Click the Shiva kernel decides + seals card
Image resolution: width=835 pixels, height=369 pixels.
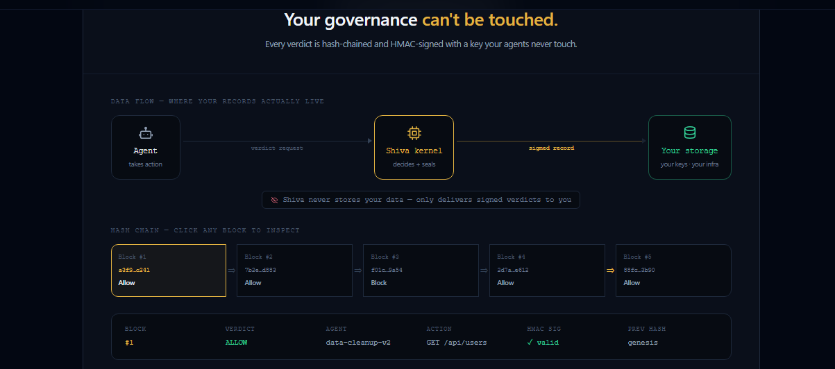click(414, 147)
